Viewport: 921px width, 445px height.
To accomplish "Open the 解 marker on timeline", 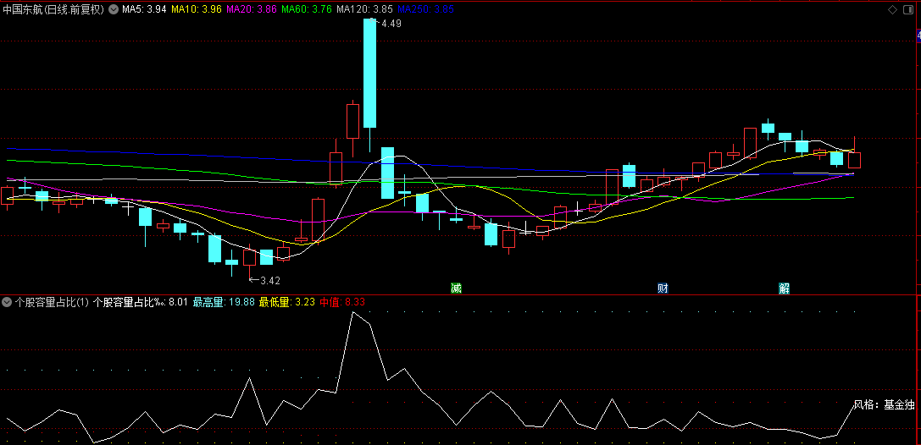I will tap(784, 288).
